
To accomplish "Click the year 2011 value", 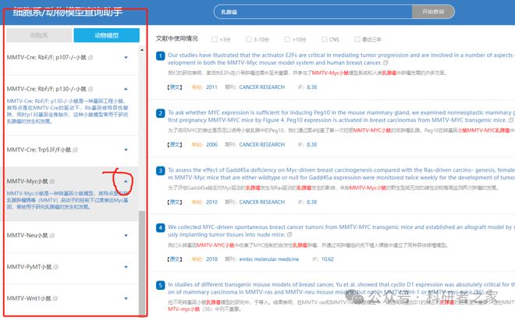I will pyautogui.click(x=211, y=88).
